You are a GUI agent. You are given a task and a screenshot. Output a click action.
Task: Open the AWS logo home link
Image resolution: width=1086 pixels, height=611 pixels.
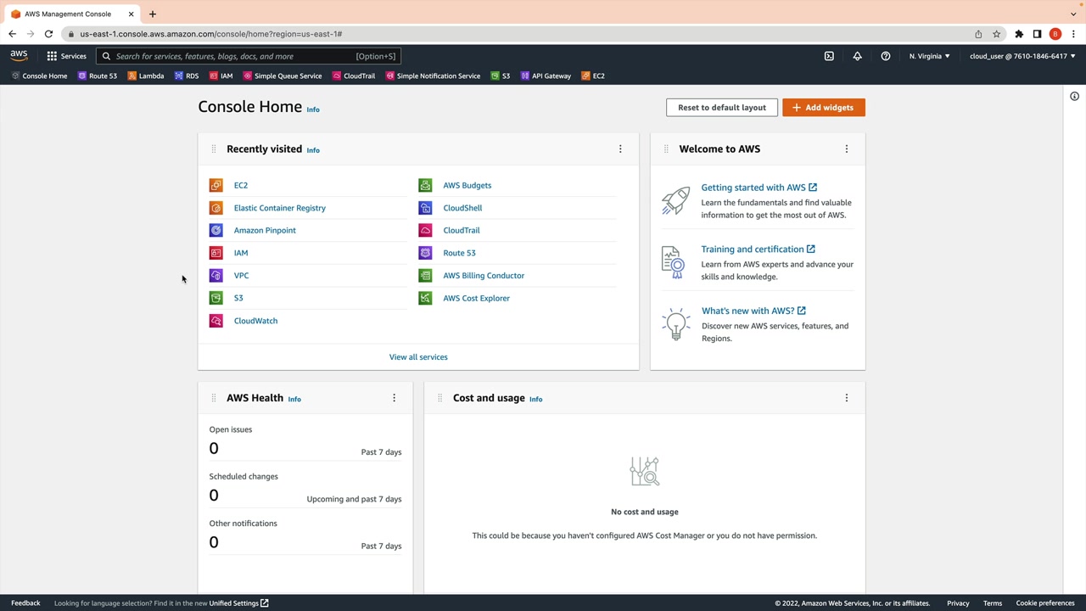[x=19, y=56]
